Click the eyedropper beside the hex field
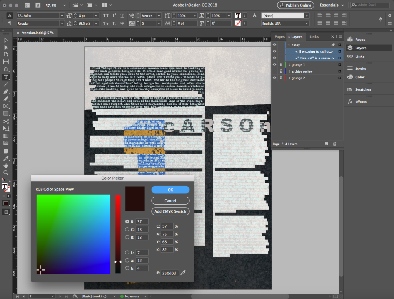The height and width of the screenshot is (299, 394). click(184, 273)
